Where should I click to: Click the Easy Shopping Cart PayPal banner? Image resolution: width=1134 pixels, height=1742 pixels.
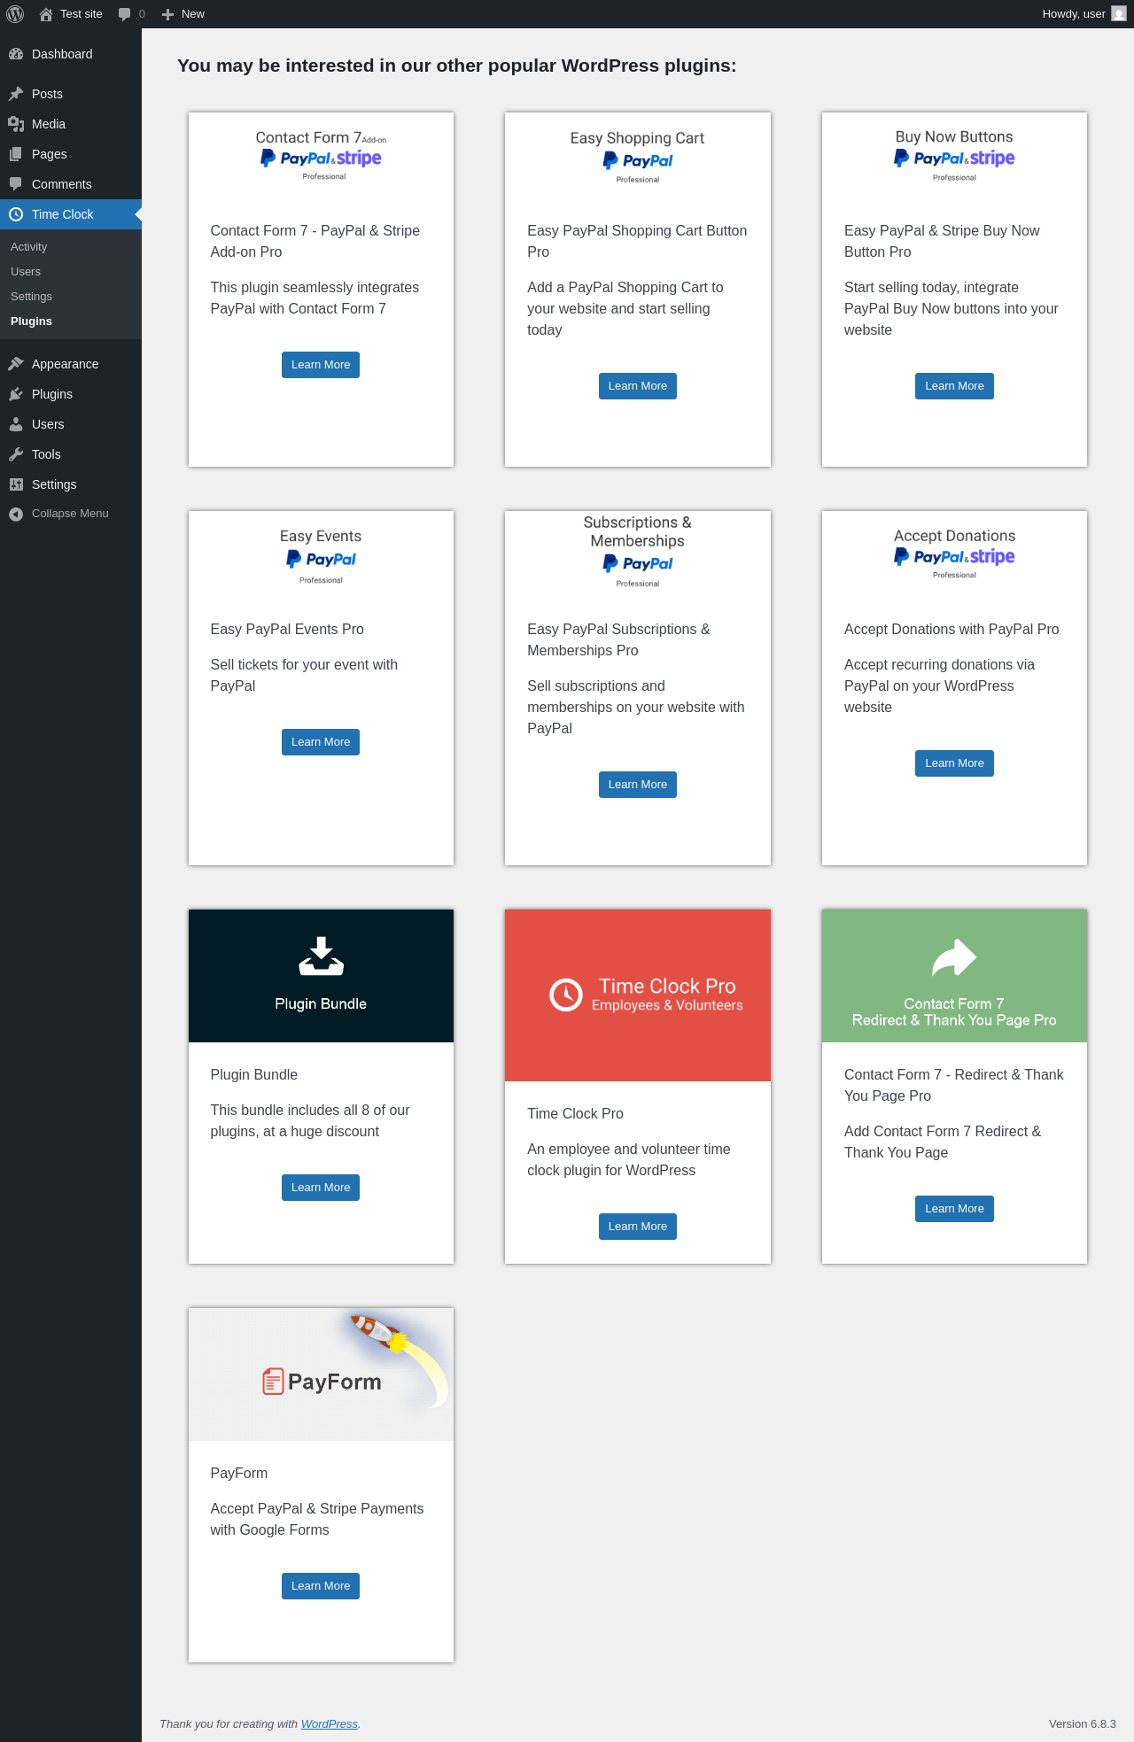[638, 157]
